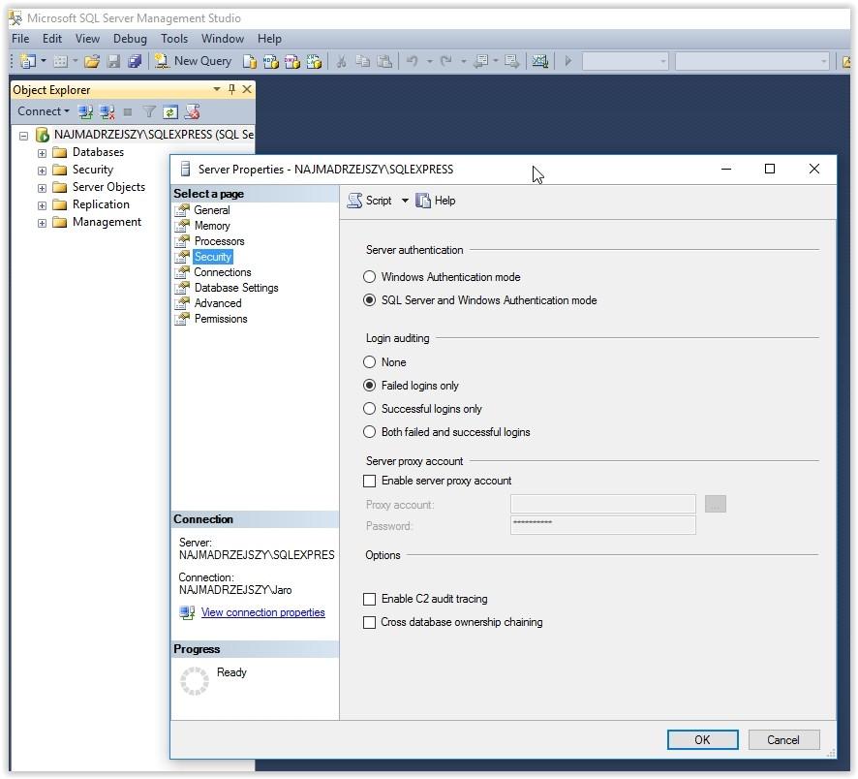Click the Open File folder icon
Image resolution: width=858 pixels, height=779 pixels.
[x=92, y=61]
